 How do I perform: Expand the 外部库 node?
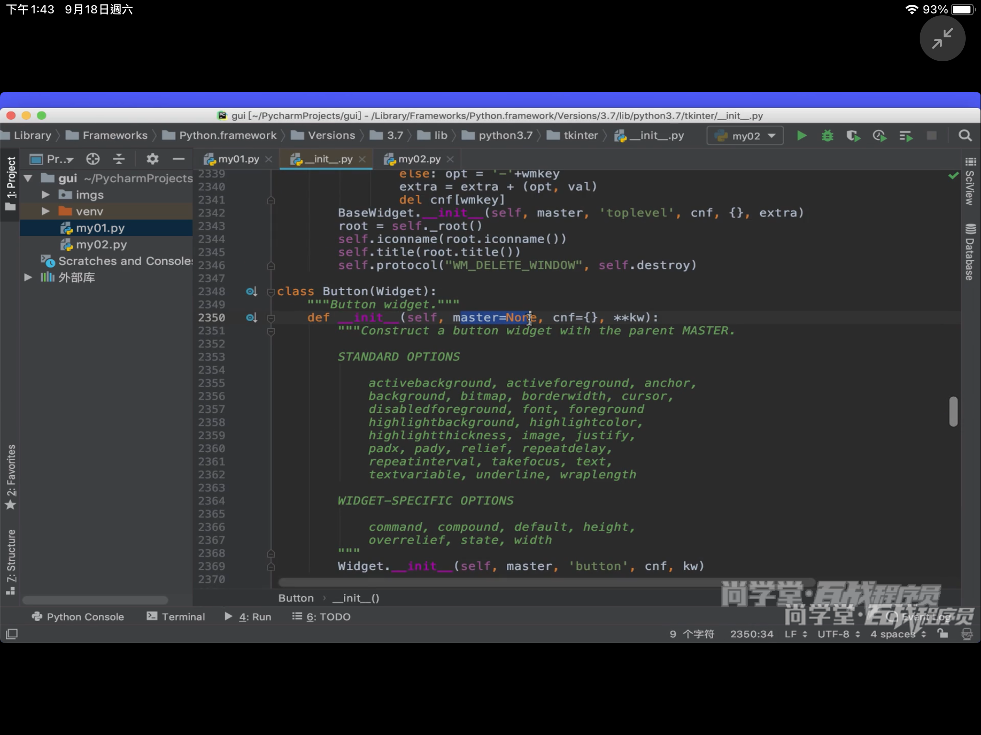point(28,277)
